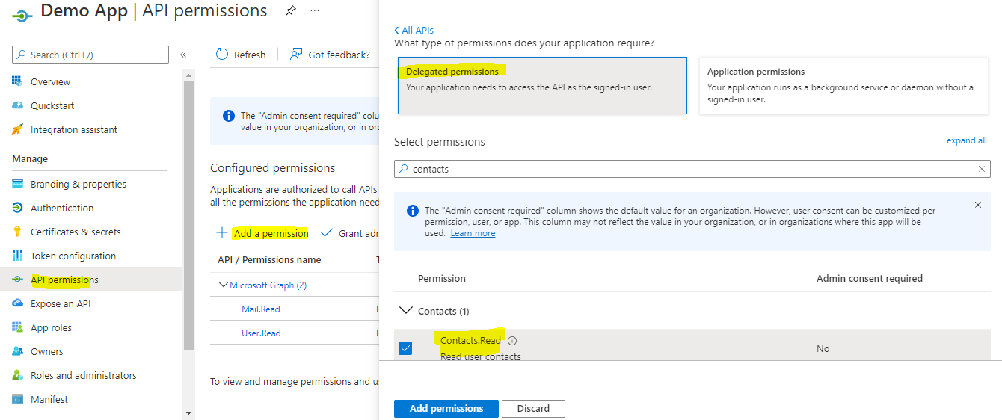Click the Admin consent required column header
This screenshot has width=1002, height=420.
tap(870, 278)
